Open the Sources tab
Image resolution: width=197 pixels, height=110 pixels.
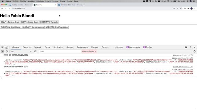click(70, 47)
